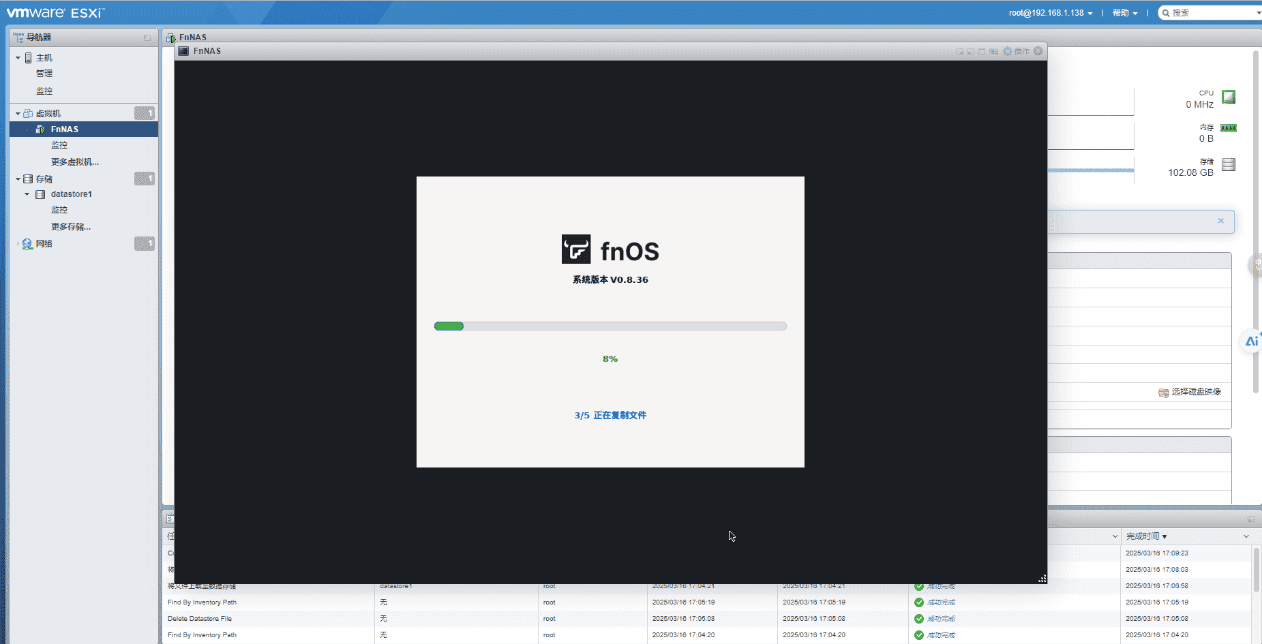Click the 网络 globe icon in navigator

[x=27, y=244]
